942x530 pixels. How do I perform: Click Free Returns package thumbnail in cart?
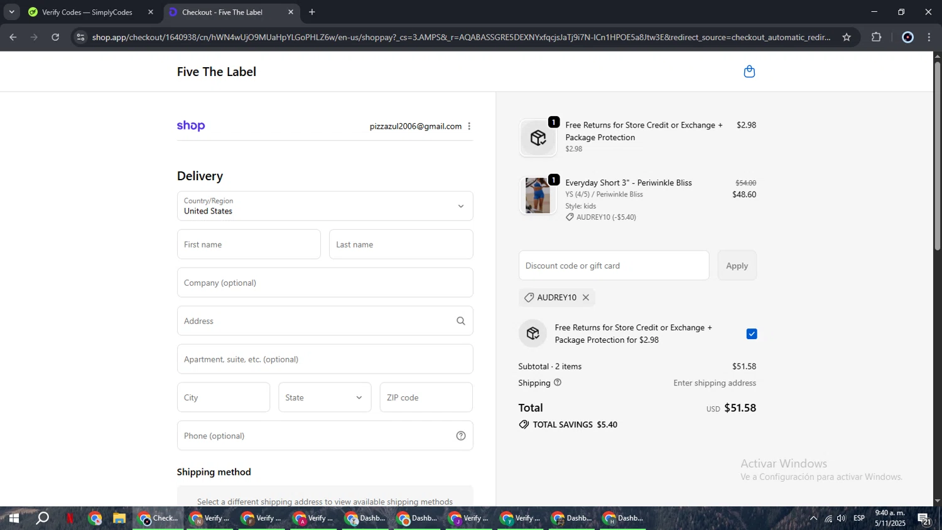tap(538, 138)
